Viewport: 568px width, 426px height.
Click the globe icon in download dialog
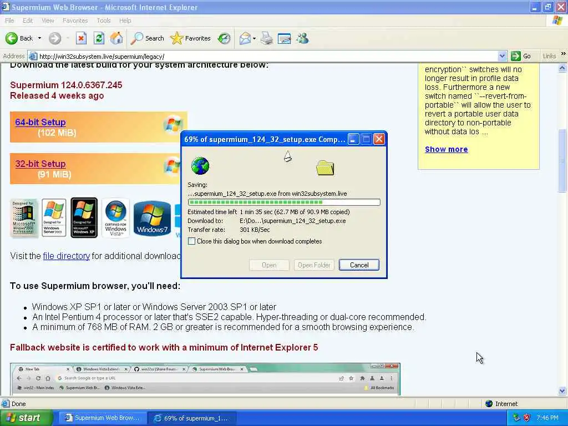pos(200,166)
